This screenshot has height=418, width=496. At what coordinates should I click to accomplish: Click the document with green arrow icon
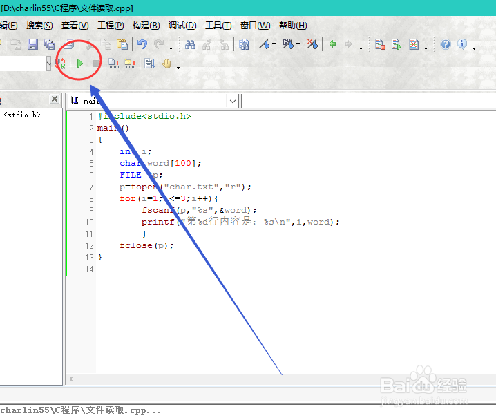[x=397, y=44]
